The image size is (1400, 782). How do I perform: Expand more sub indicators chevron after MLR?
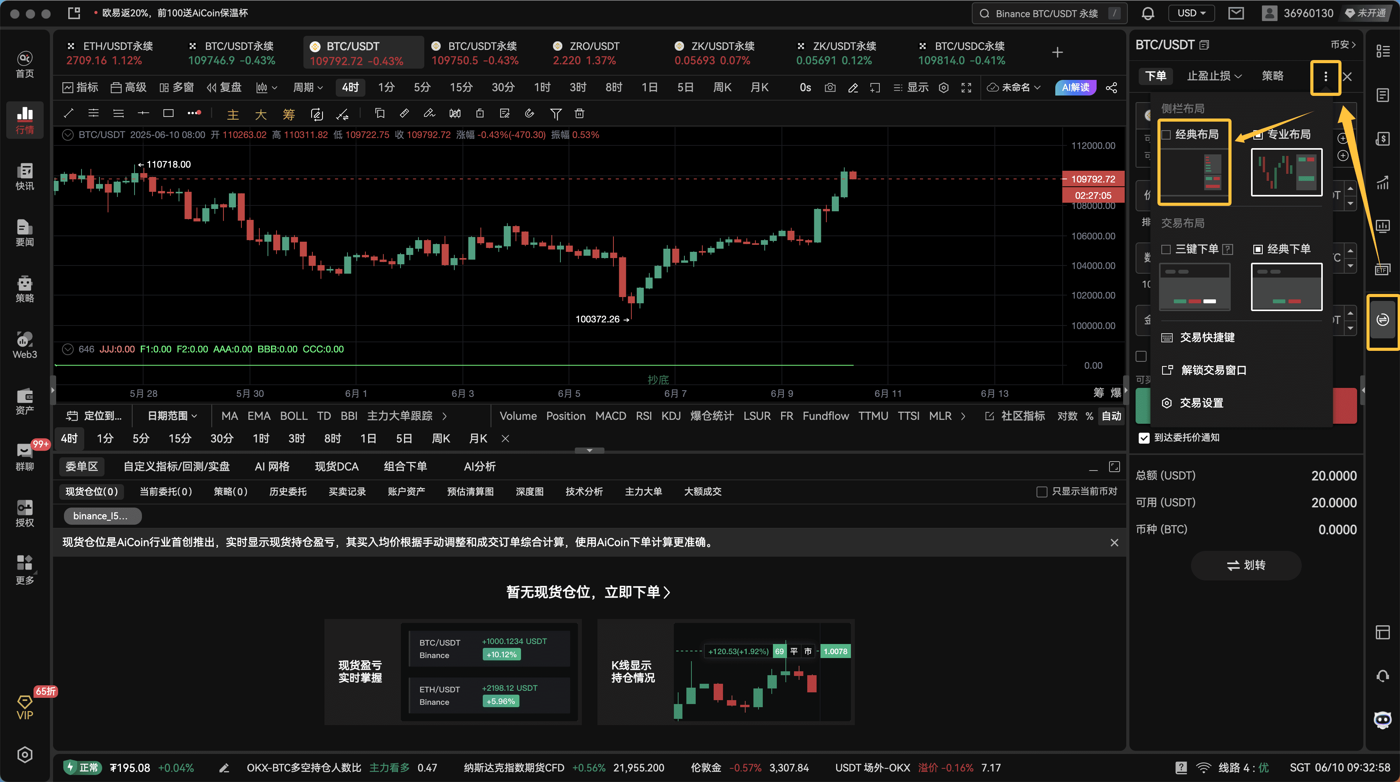(x=963, y=416)
